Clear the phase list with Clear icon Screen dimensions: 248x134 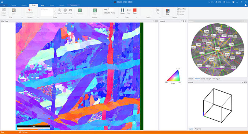pyautogui.click(x=70, y=10)
